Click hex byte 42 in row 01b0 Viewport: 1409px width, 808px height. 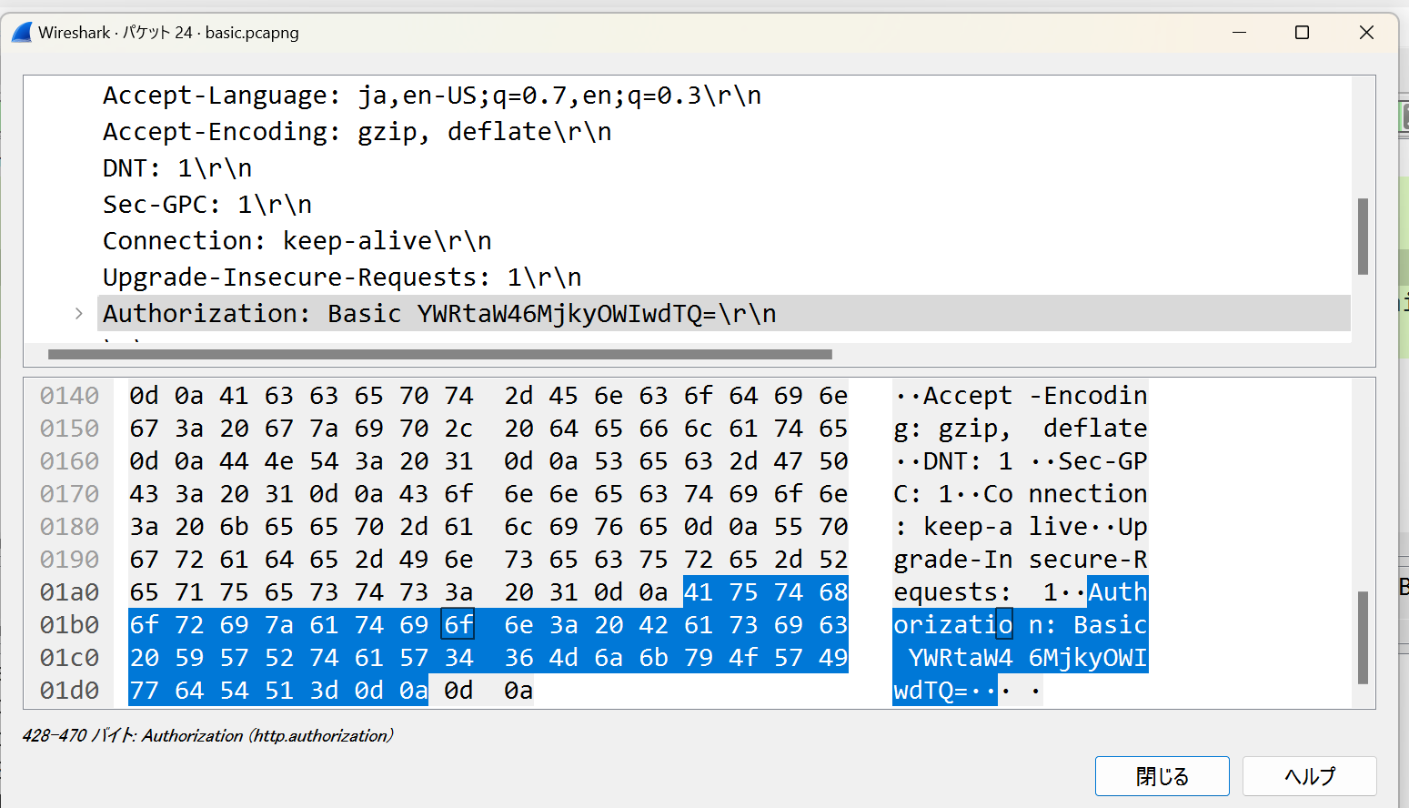pos(653,625)
